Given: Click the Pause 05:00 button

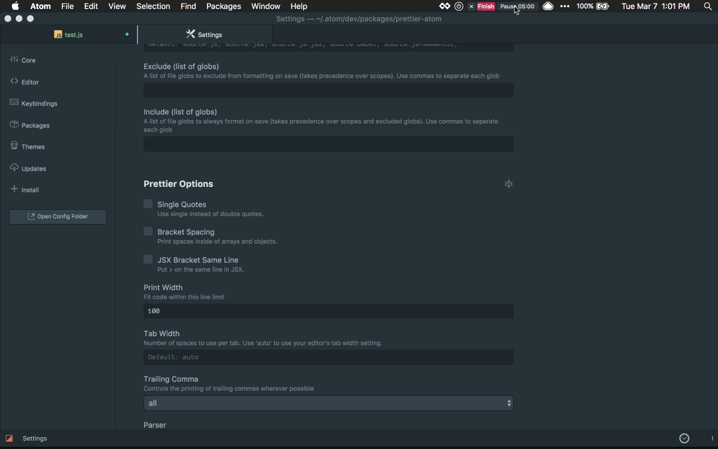Looking at the screenshot, I should pyautogui.click(x=517, y=7).
